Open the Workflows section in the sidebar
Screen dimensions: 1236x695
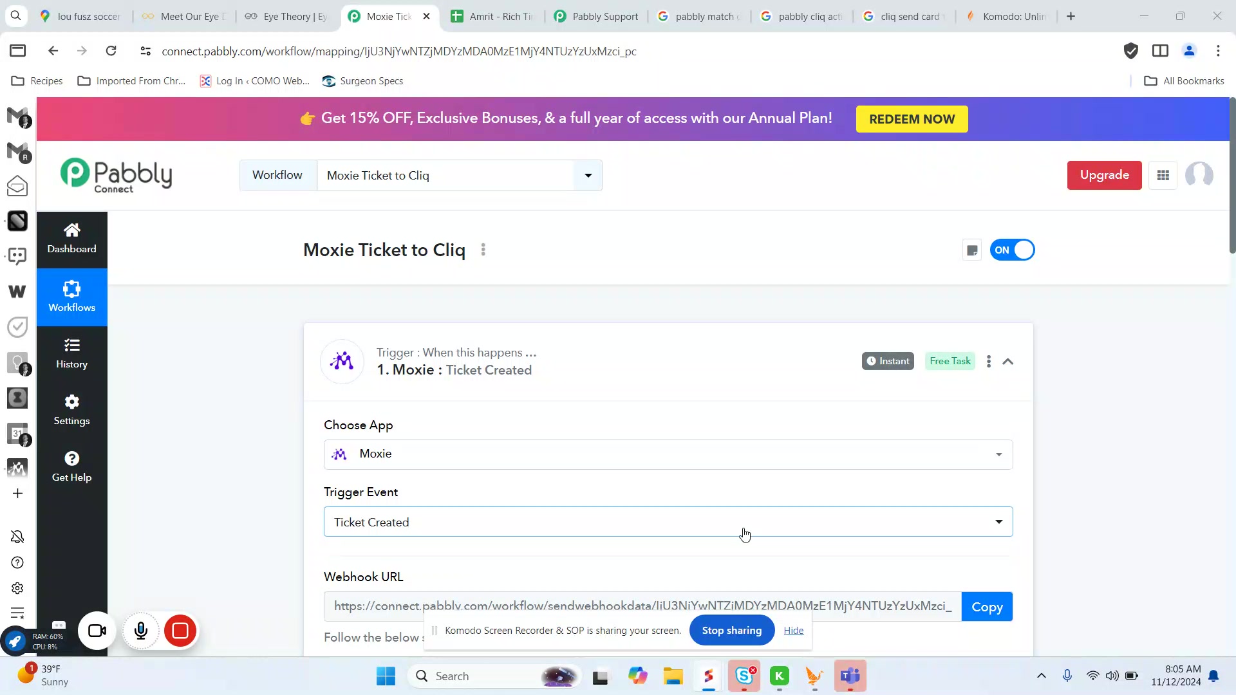click(71, 297)
